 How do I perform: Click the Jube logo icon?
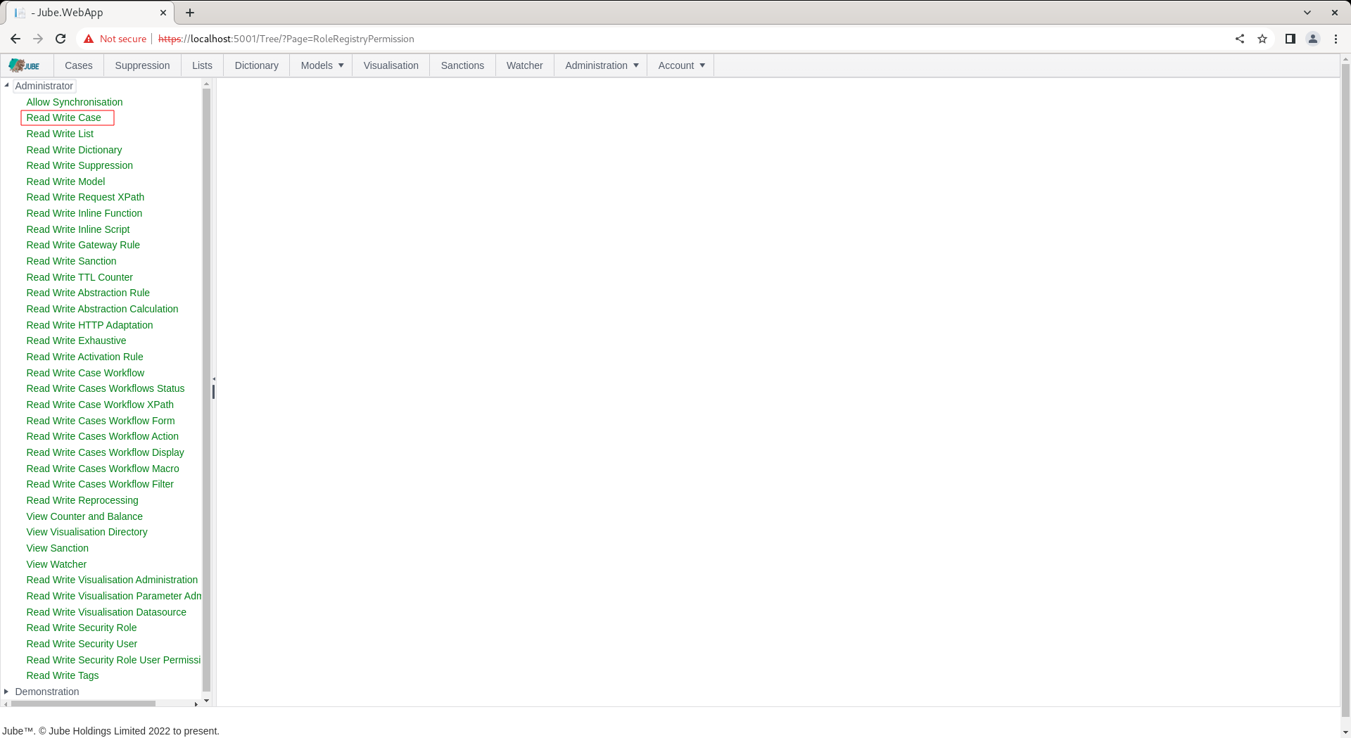coord(24,65)
